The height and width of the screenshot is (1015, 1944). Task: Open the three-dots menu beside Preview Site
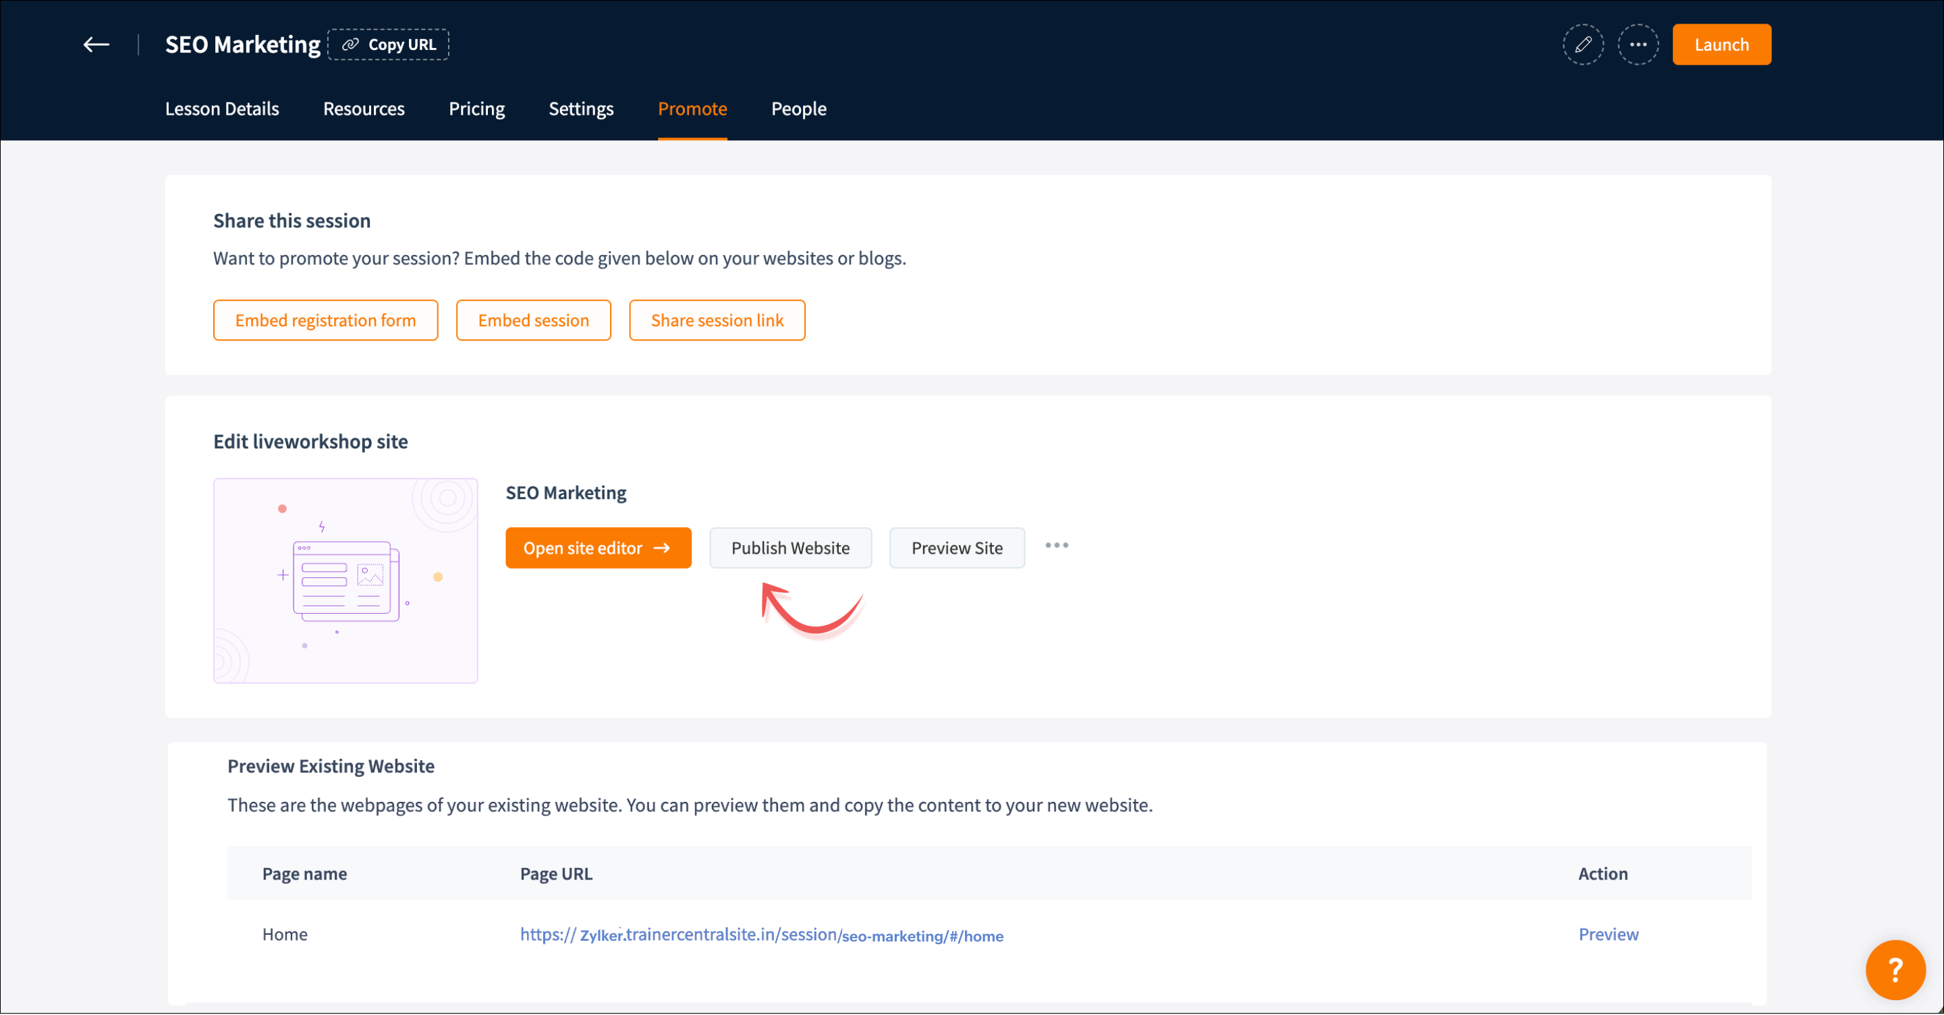coord(1057,545)
